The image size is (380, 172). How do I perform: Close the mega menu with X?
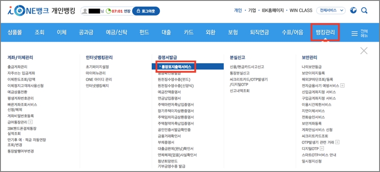tap(364, 51)
